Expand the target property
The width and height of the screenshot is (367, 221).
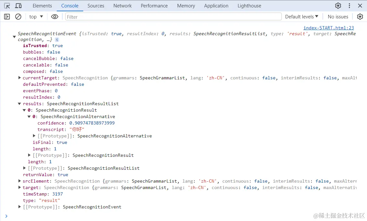point(20,187)
